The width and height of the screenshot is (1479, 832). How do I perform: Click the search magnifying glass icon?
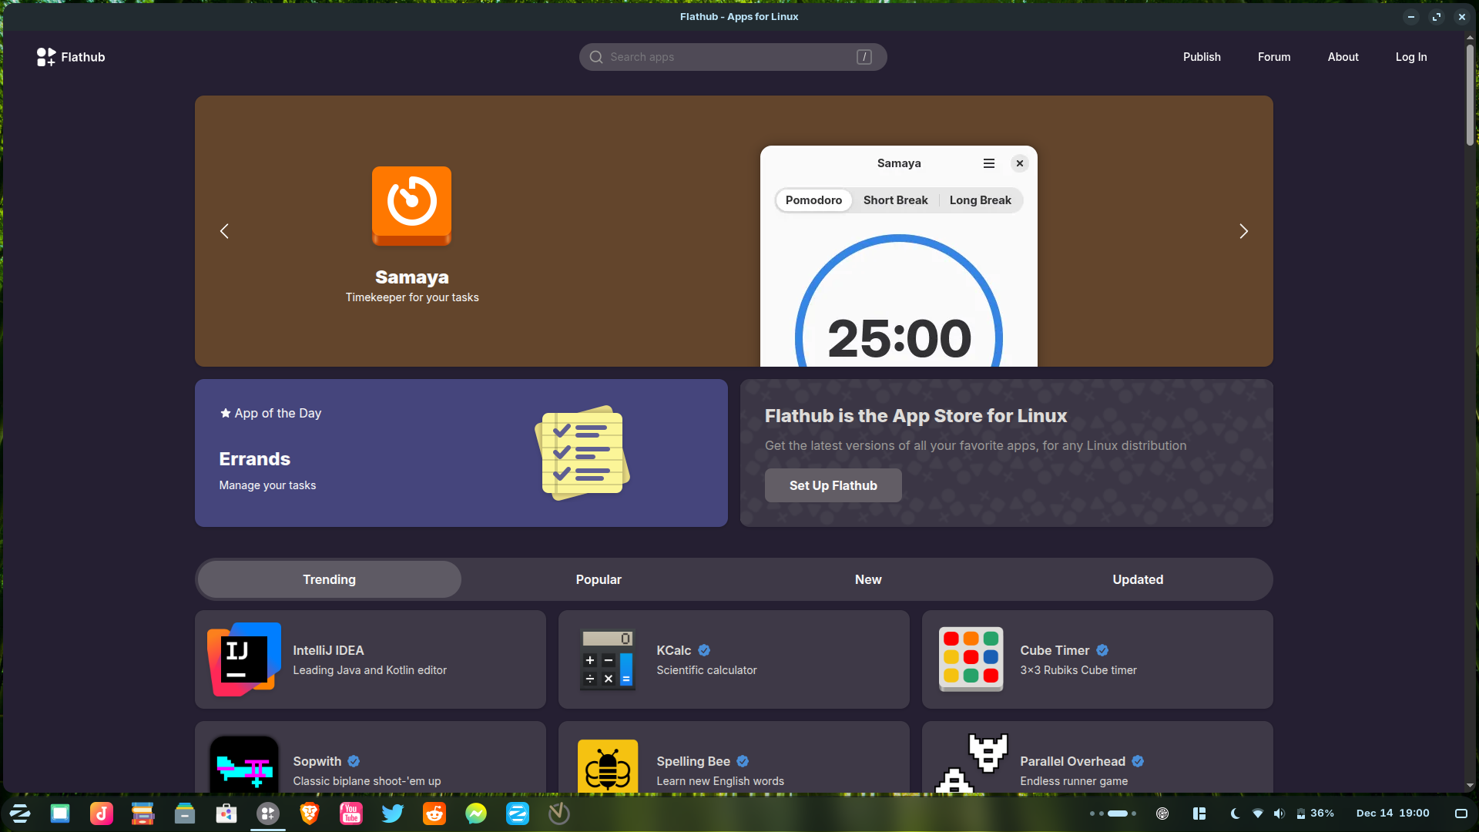[x=595, y=56]
